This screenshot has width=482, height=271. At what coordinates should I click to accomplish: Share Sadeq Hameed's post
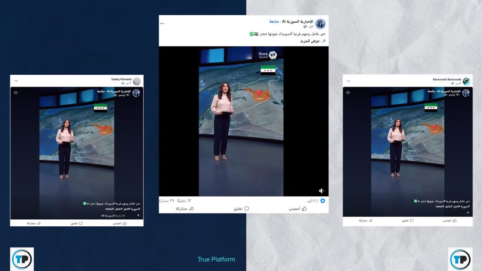click(34, 223)
